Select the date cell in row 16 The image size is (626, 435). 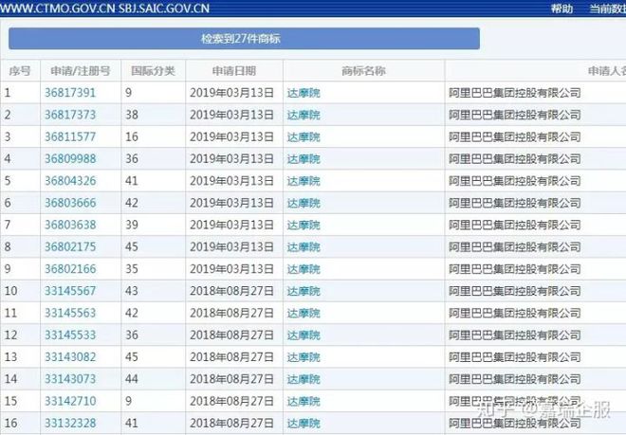click(234, 423)
